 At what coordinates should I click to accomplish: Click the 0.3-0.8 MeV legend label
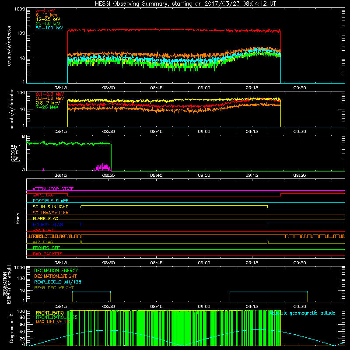(x=50, y=98)
